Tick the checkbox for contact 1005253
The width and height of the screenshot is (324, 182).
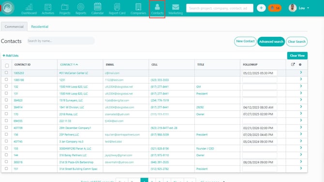click(x=6, y=73)
